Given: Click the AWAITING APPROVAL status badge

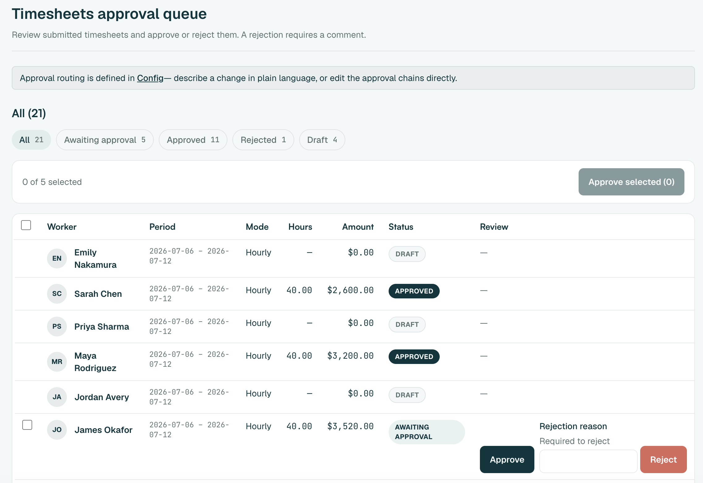Looking at the screenshot, I should (x=427, y=432).
